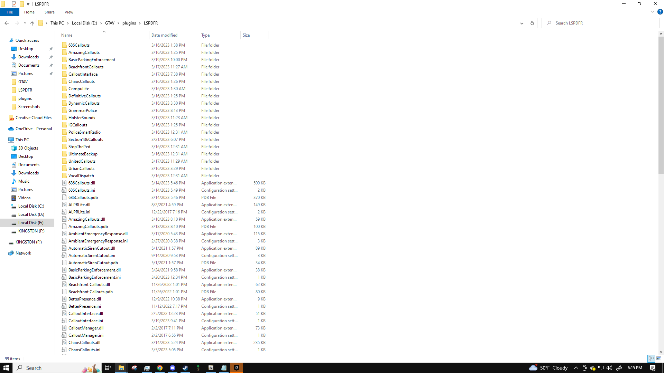Open the Task View button
The image size is (664, 373).
(x=108, y=368)
